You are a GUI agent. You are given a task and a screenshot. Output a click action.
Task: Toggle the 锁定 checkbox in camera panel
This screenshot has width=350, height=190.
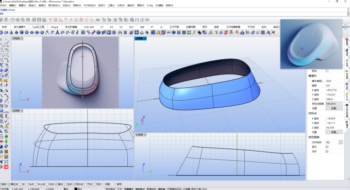[327, 71]
